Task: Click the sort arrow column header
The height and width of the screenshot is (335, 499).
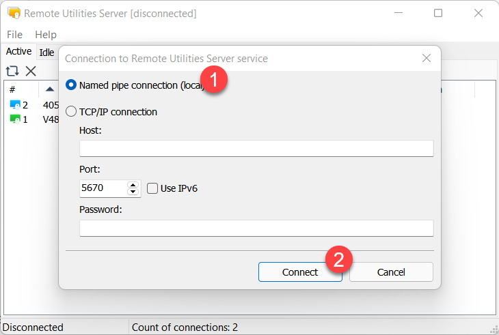Action: pyautogui.click(x=50, y=89)
